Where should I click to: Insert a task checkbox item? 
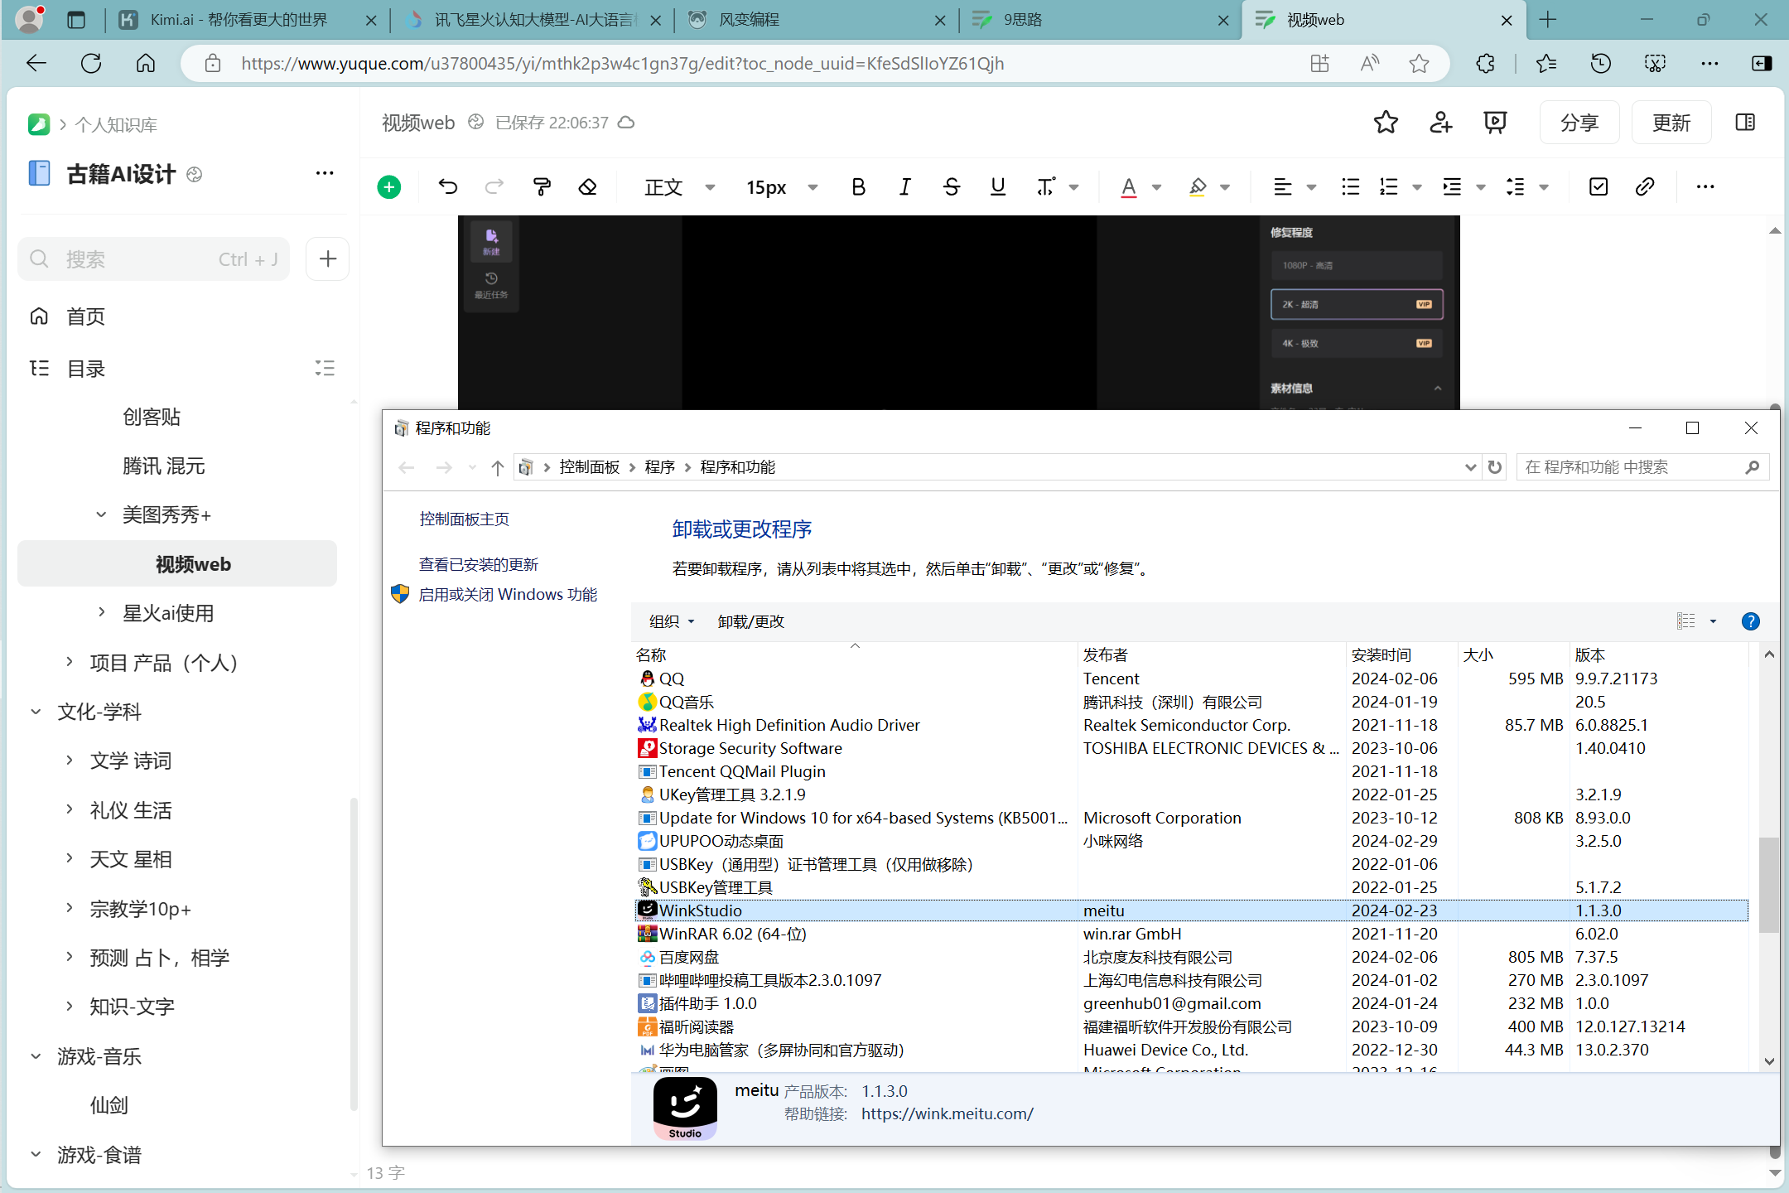click(x=1599, y=187)
